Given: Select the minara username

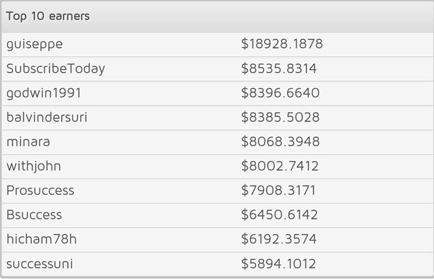Looking at the screenshot, I should click(29, 142).
